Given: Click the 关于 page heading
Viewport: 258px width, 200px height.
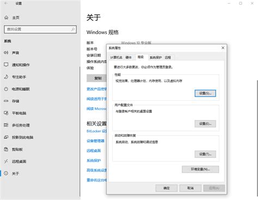Looking at the screenshot, I should tap(94, 17).
